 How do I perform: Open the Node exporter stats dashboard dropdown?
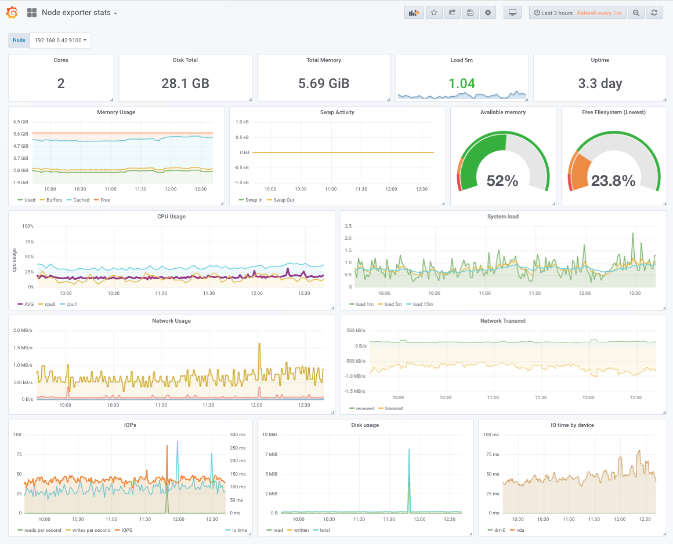(x=79, y=13)
